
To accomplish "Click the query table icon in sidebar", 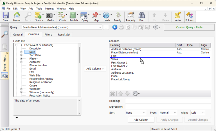I will [x=4, y=76].
